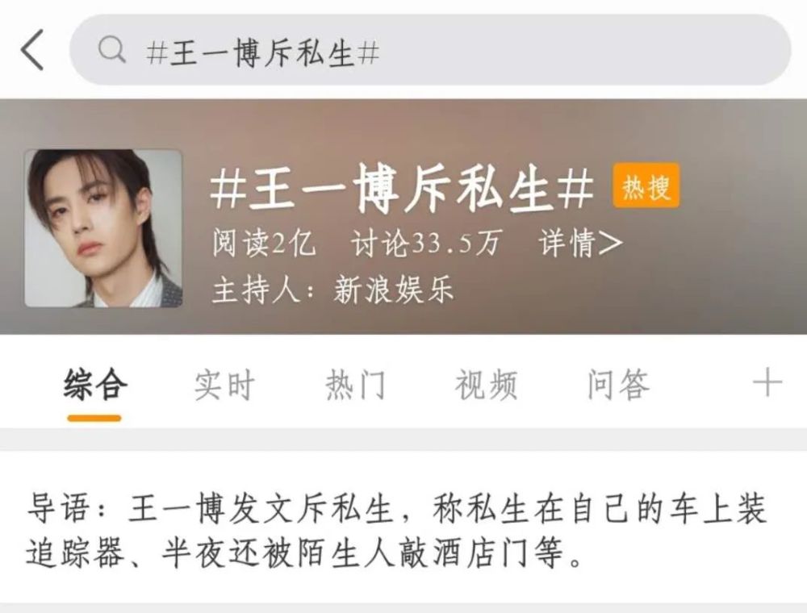Switch to the 实时 tab
The height and width of the screenshot is (613, 807).
(224, 384)
